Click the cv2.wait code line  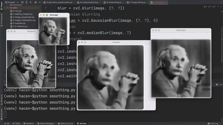pyautogui.click(x=67, y=76)
